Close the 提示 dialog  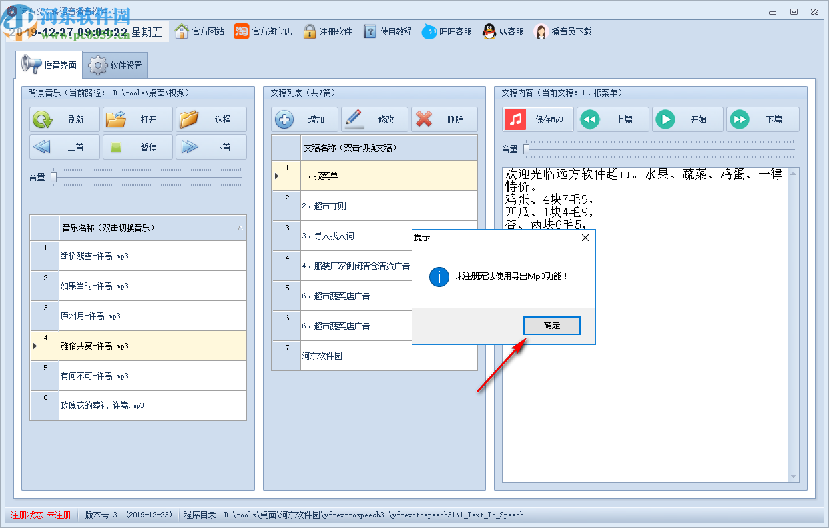pyautogui.click(x=585, y=238)
